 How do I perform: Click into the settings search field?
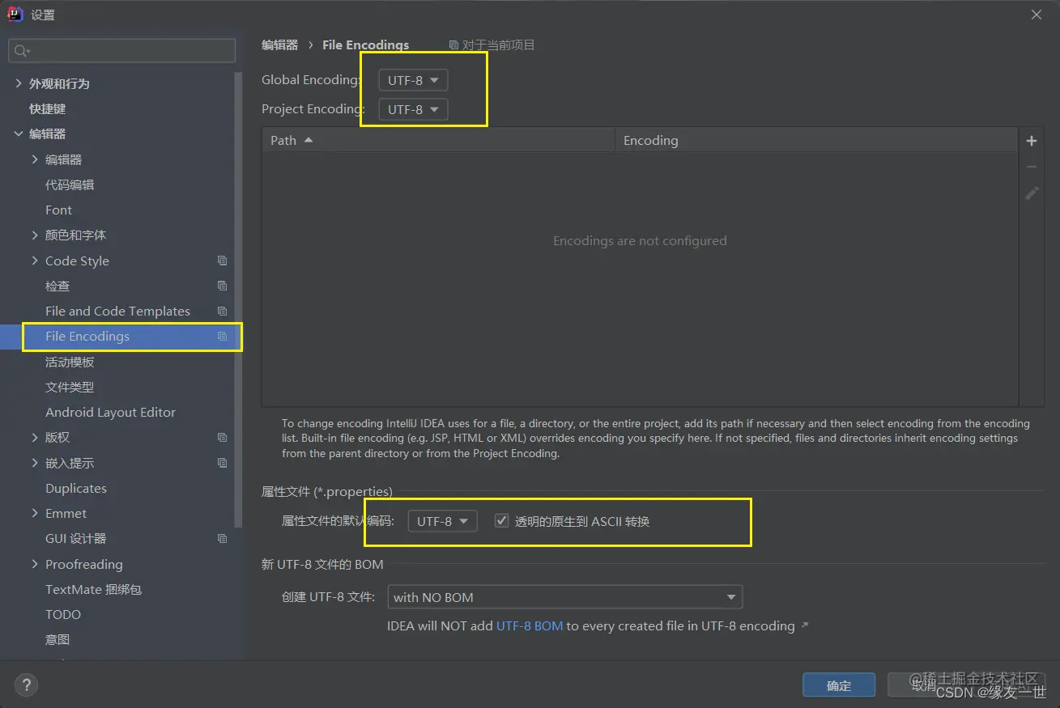[122, 51]
